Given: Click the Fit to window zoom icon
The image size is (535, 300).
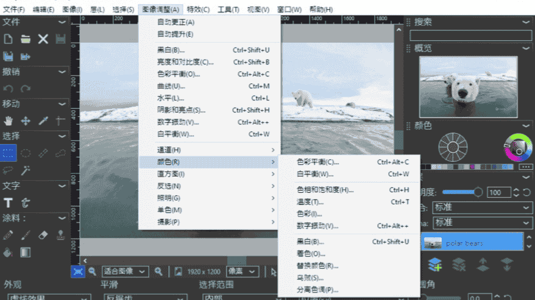Looking at the screenshot, I should point(78,272).
